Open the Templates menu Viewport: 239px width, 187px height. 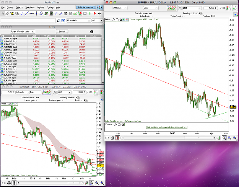tap(30, 8)
